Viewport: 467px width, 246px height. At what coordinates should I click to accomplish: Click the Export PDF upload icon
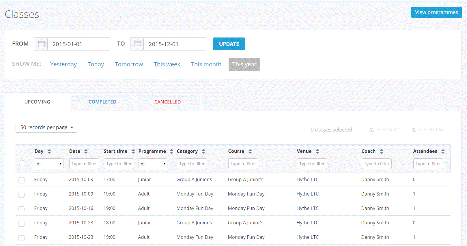[x=372, y=130]
